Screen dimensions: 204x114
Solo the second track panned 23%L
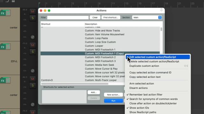[x=33, y=52]
